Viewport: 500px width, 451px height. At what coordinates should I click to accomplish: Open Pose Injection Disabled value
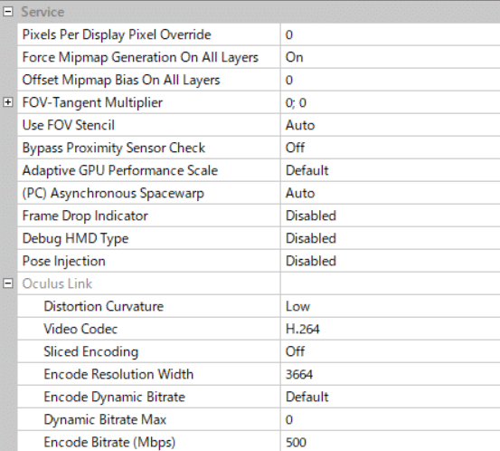tap(391, 262)
